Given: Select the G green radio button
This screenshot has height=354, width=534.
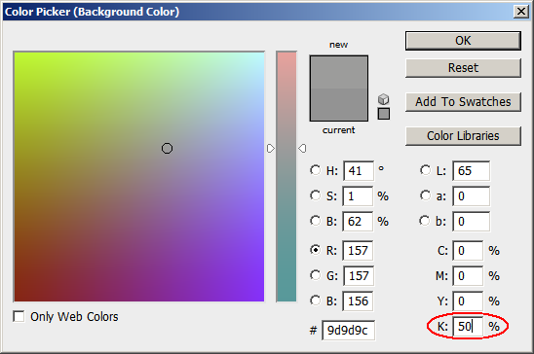Looking at the screenshot, I should (316, 275).
